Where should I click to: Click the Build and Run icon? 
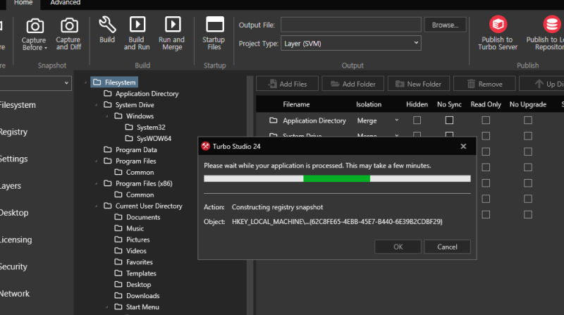[137, 26]
